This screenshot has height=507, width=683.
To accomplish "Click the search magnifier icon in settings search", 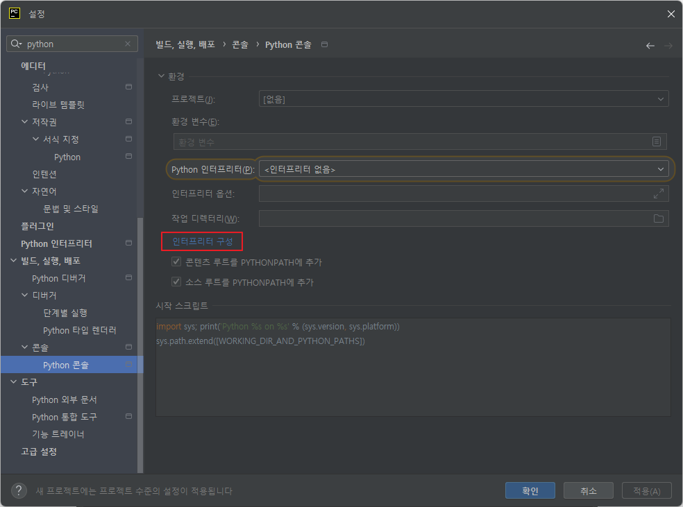I will (x=16, y=44).
